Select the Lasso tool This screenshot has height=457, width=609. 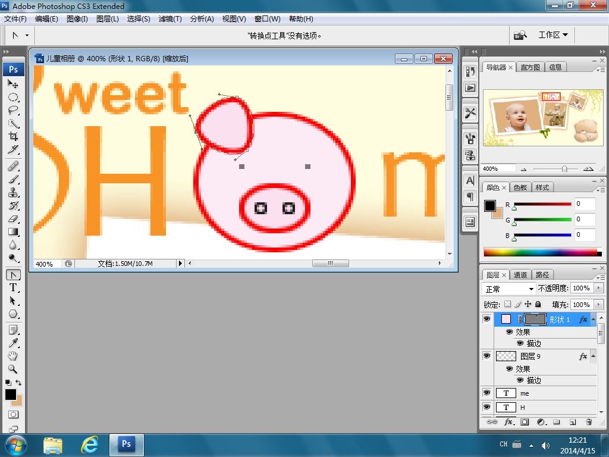coord(13,110)
